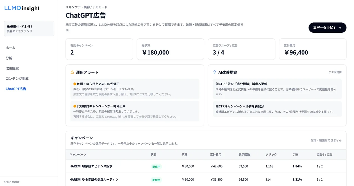This screenshot has height=186, width=354.
Task: Click the 累計費用 column header
Action: (x=216, y=155)
